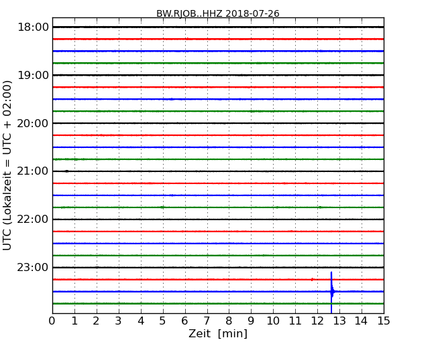The height and width of the screenshot is (348, 436).
Task: Click x-axis tick label 9
Action: click(x=251, y=321)
